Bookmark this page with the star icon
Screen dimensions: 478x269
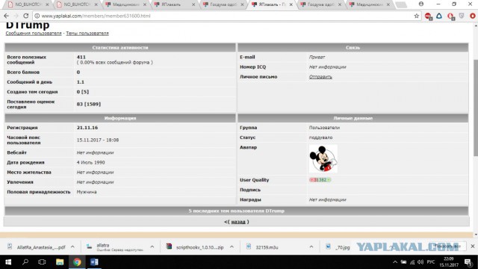tap(417, 16)
